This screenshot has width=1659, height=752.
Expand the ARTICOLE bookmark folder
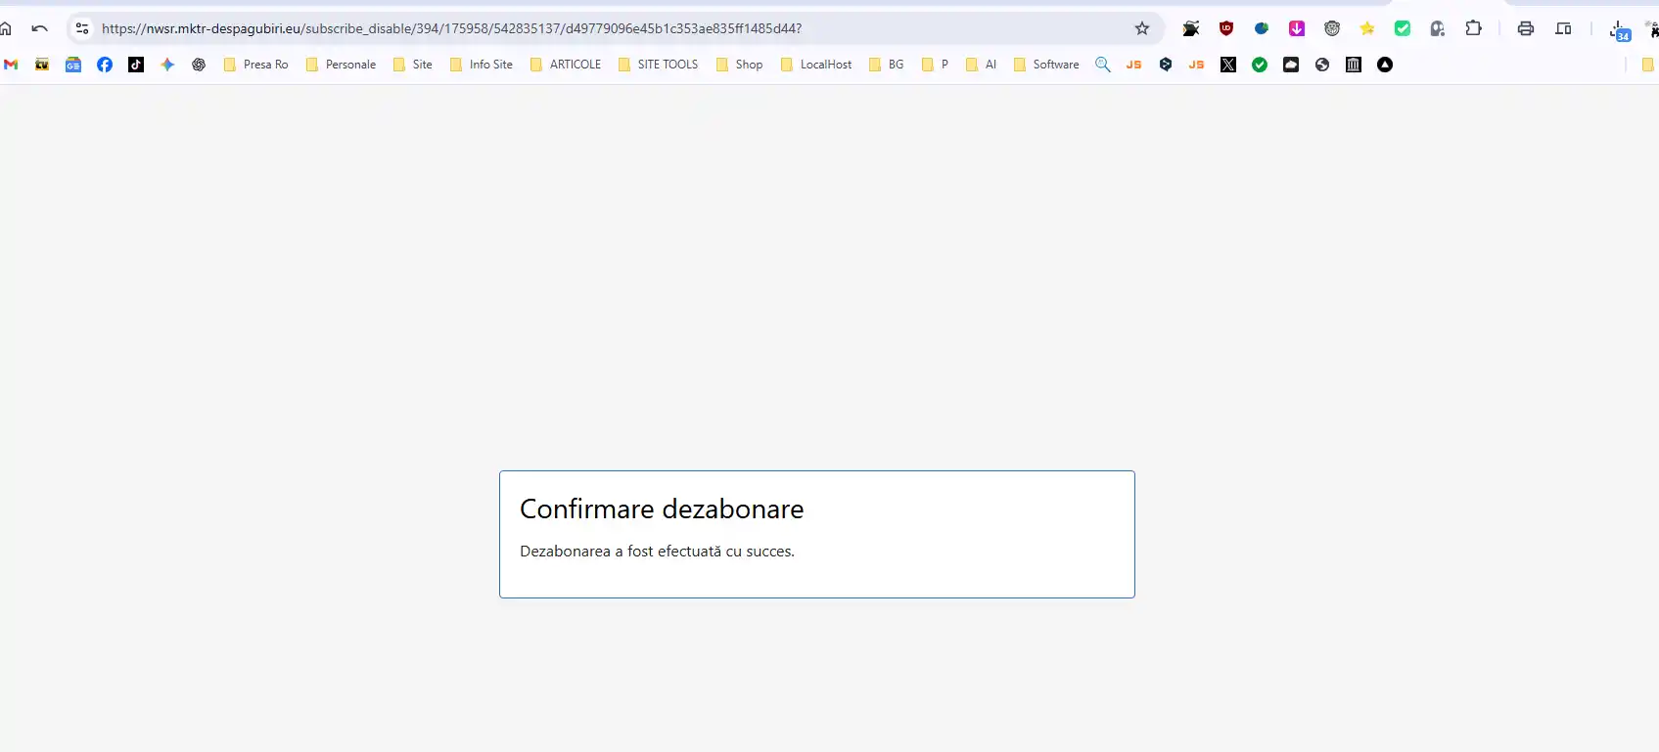566,65
